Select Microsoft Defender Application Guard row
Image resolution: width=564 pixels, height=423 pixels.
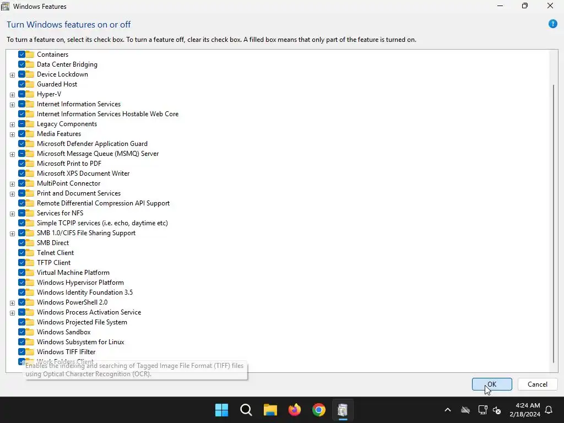(92, 144)
